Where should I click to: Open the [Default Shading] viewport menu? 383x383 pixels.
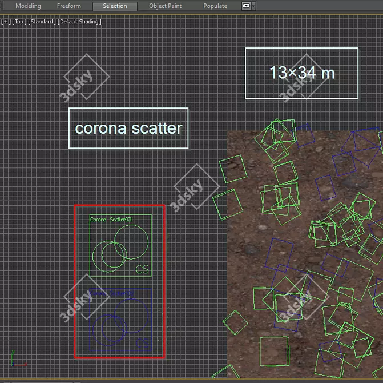pyautogui.click(x=79, y=22)
